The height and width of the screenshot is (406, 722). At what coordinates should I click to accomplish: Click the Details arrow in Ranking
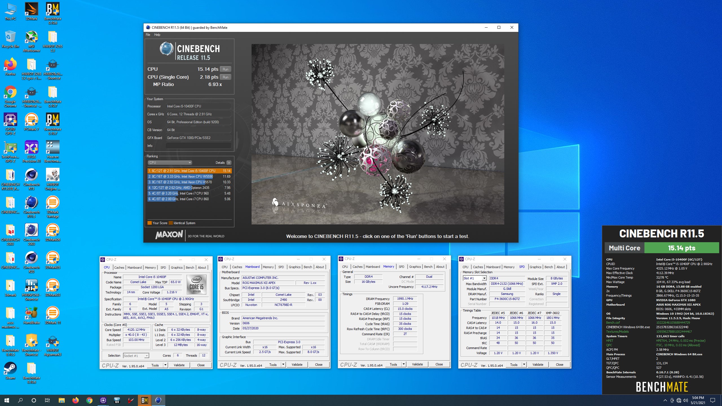click(x=229, y=163)
